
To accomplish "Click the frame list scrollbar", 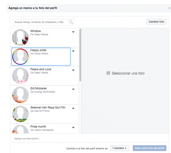I will click(x=80, y=54).
